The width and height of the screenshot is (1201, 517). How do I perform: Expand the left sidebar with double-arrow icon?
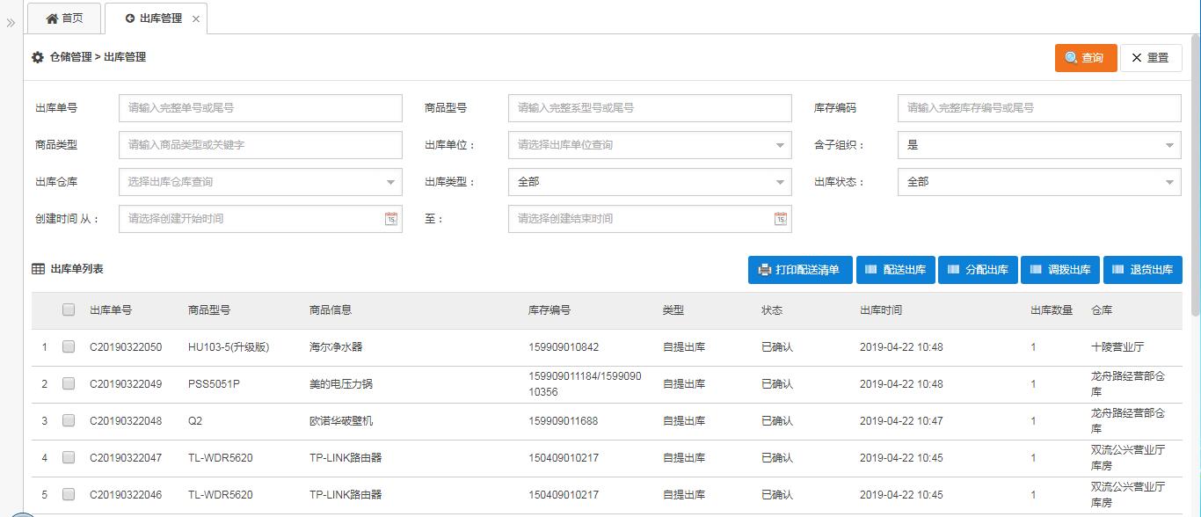pos(11,23)
